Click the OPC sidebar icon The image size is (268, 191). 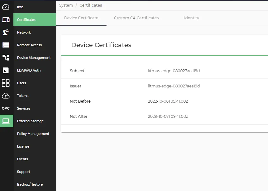[x=6, y=108]
